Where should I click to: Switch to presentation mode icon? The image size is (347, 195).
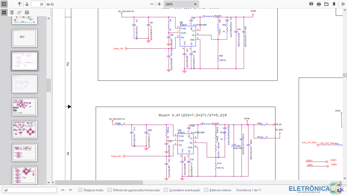pyautogui.click(x=311, y=4)
